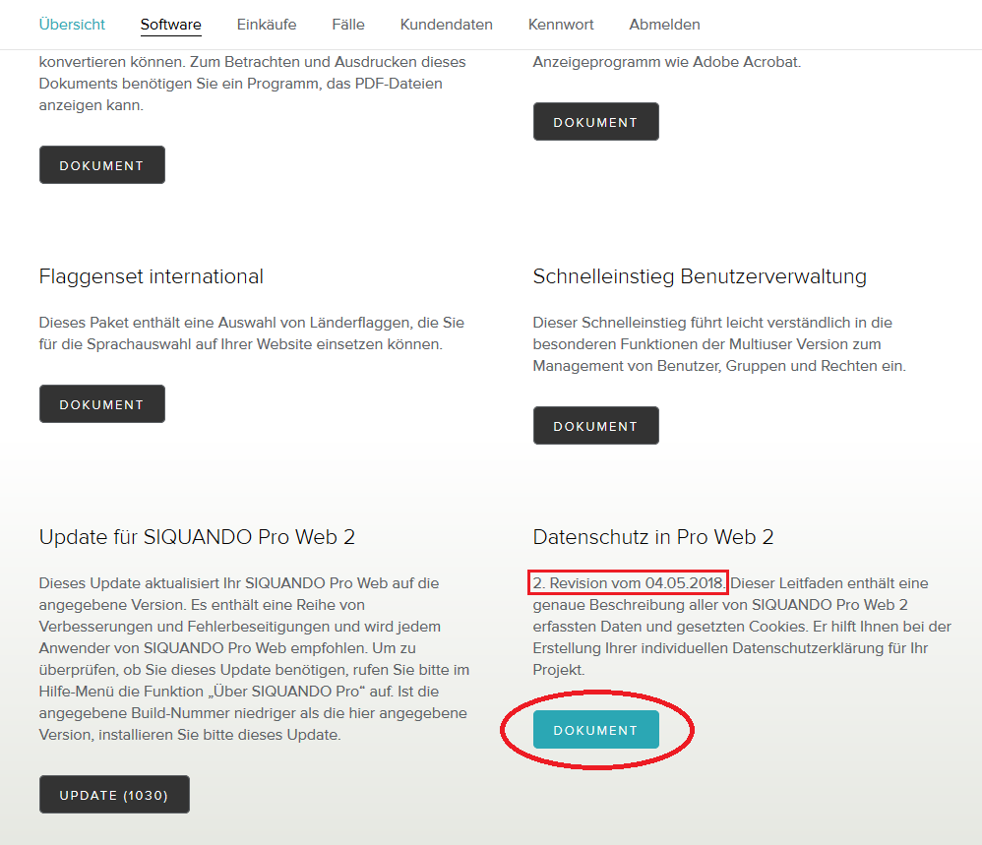Click the Flaggenset international heading
This screenshot has width=982, height=845.
click(152, 276)
